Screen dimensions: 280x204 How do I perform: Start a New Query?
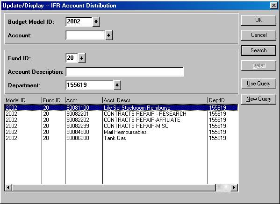(x=258, y=99)
